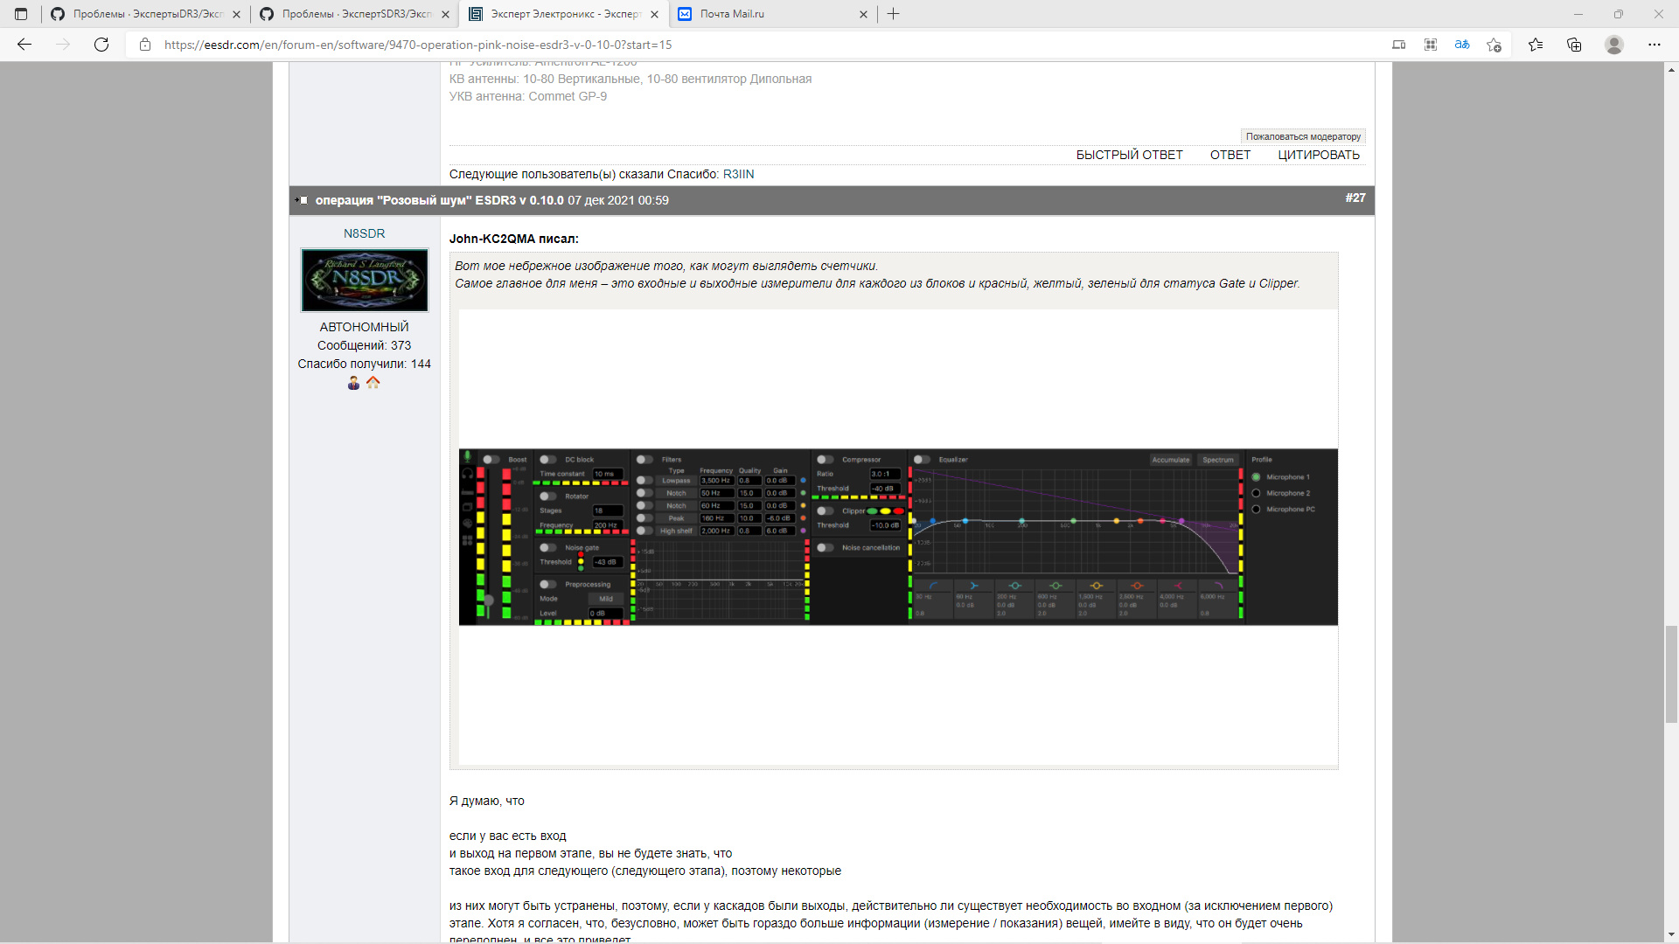Enable Noise cancellation
1679x944 pixels.
coord(824,547)
